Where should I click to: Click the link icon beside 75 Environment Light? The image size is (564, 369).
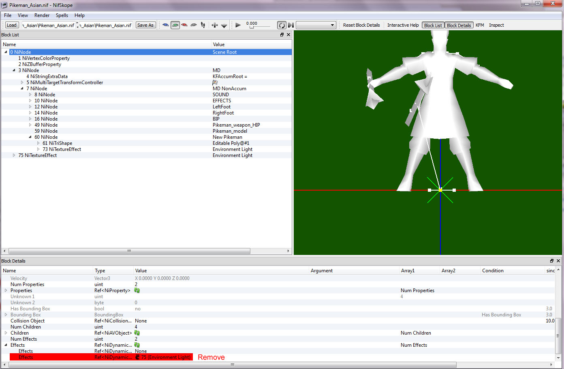(x=137, y=357)
